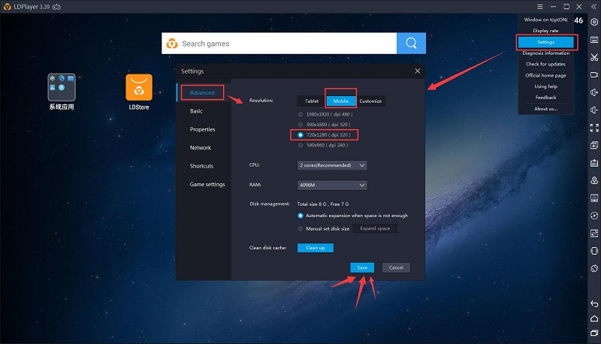Switch resolution to Mobile tab

341,101
